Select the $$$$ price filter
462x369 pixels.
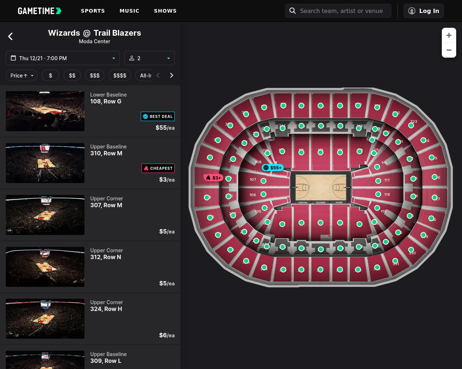point(120,75)
